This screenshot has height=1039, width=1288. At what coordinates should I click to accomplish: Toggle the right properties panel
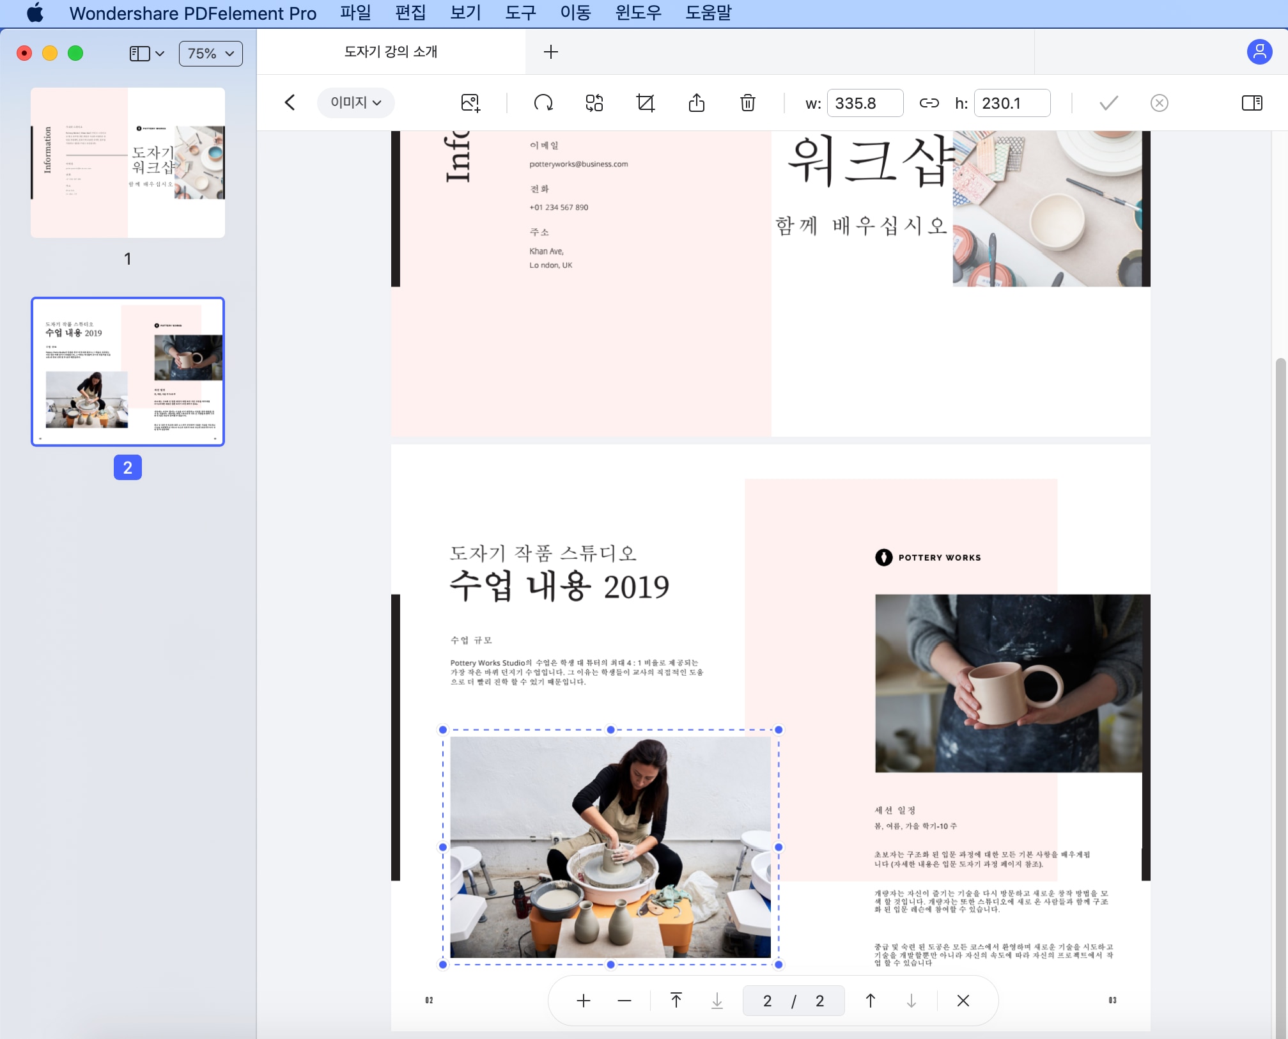1252,103
